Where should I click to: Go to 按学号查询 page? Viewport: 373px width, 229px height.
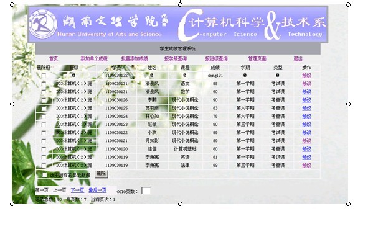[x=176, y=58]
